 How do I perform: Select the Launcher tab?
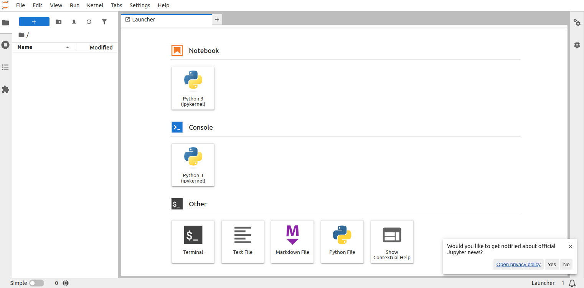(144, 20)
